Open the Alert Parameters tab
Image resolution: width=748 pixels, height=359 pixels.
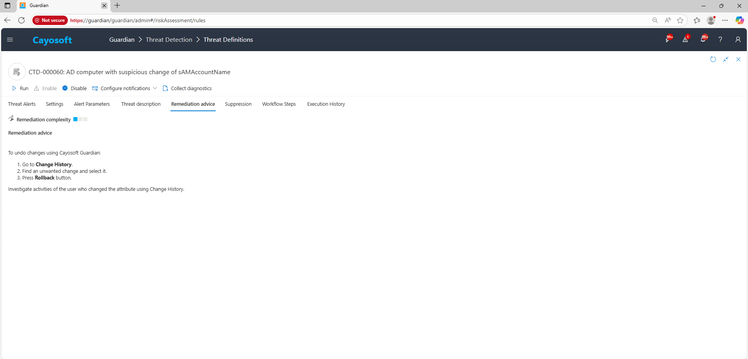pos(92,104)
